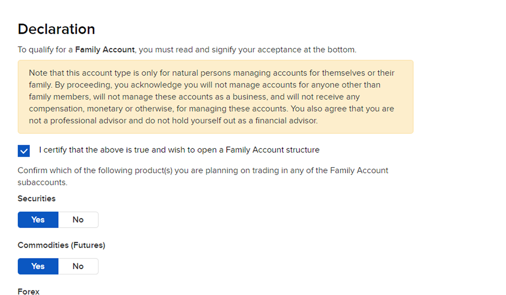Image resolution: width=506 pixels, height=295 pixels.
Task: Choose No for Commodities (Futures)
Action: point(78,266)
